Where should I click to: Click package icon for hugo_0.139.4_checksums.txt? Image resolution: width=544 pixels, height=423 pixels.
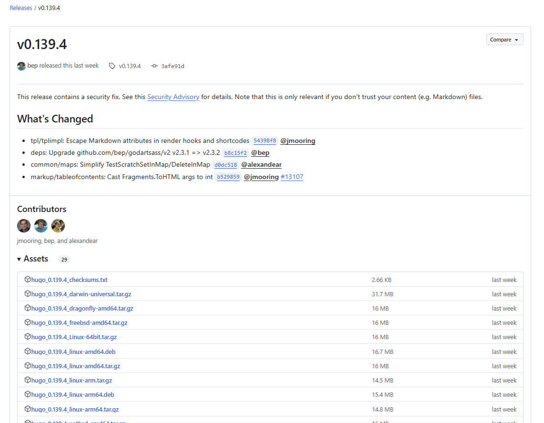click(x=28, y=280)
